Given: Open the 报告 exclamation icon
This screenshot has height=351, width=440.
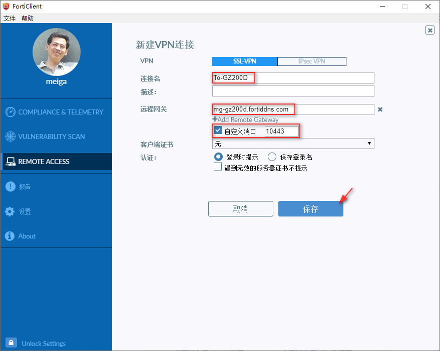Looking at the screenshot, I should 11,186.
